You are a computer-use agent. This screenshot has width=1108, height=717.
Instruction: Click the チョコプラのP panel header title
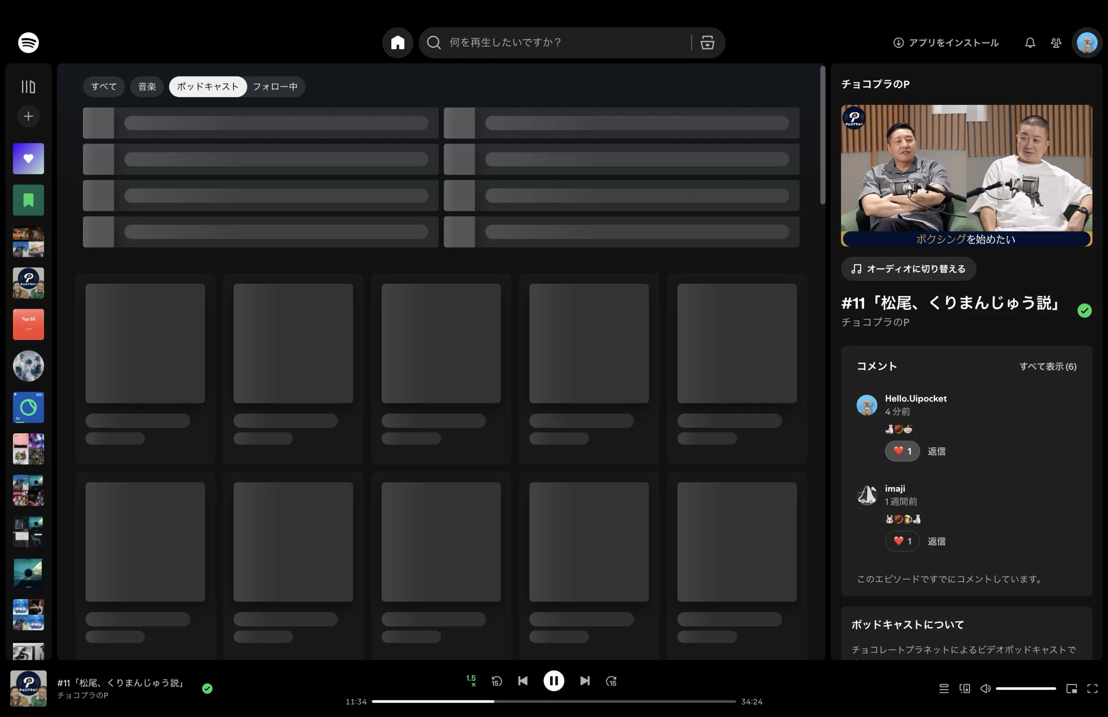point(875,84)
